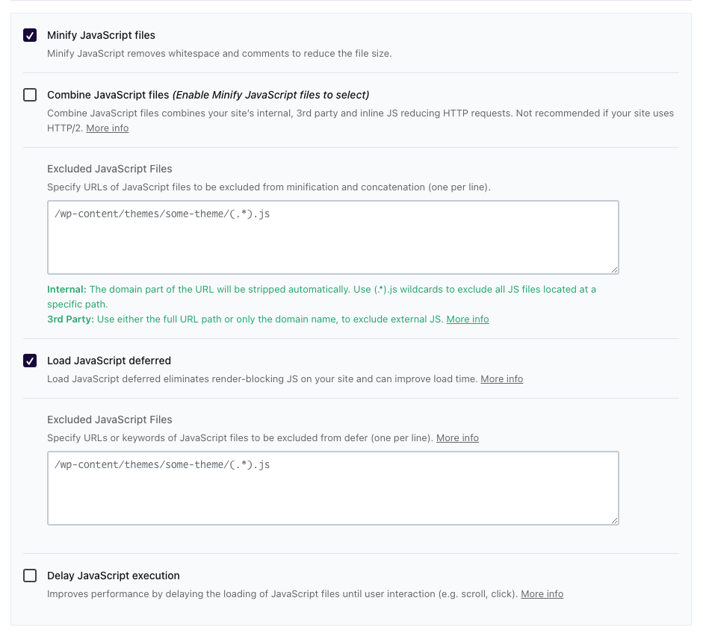This screenshot has width=703, height=636.
Task: Click the "Minify JavaScript files" label text
Action: pyautogui.click(x=101, y=35)
